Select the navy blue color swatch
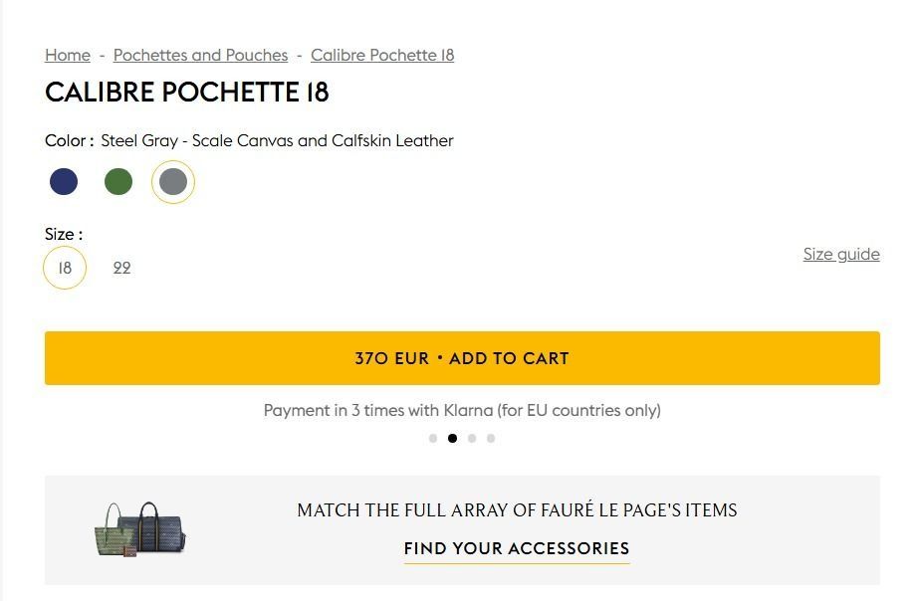This screenshot has width=920, height=601. [64, 182]
